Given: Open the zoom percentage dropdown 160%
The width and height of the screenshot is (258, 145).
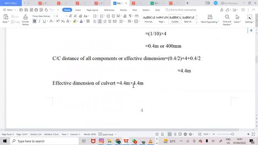Looking at the screenshot, I should tap(206, 134).
